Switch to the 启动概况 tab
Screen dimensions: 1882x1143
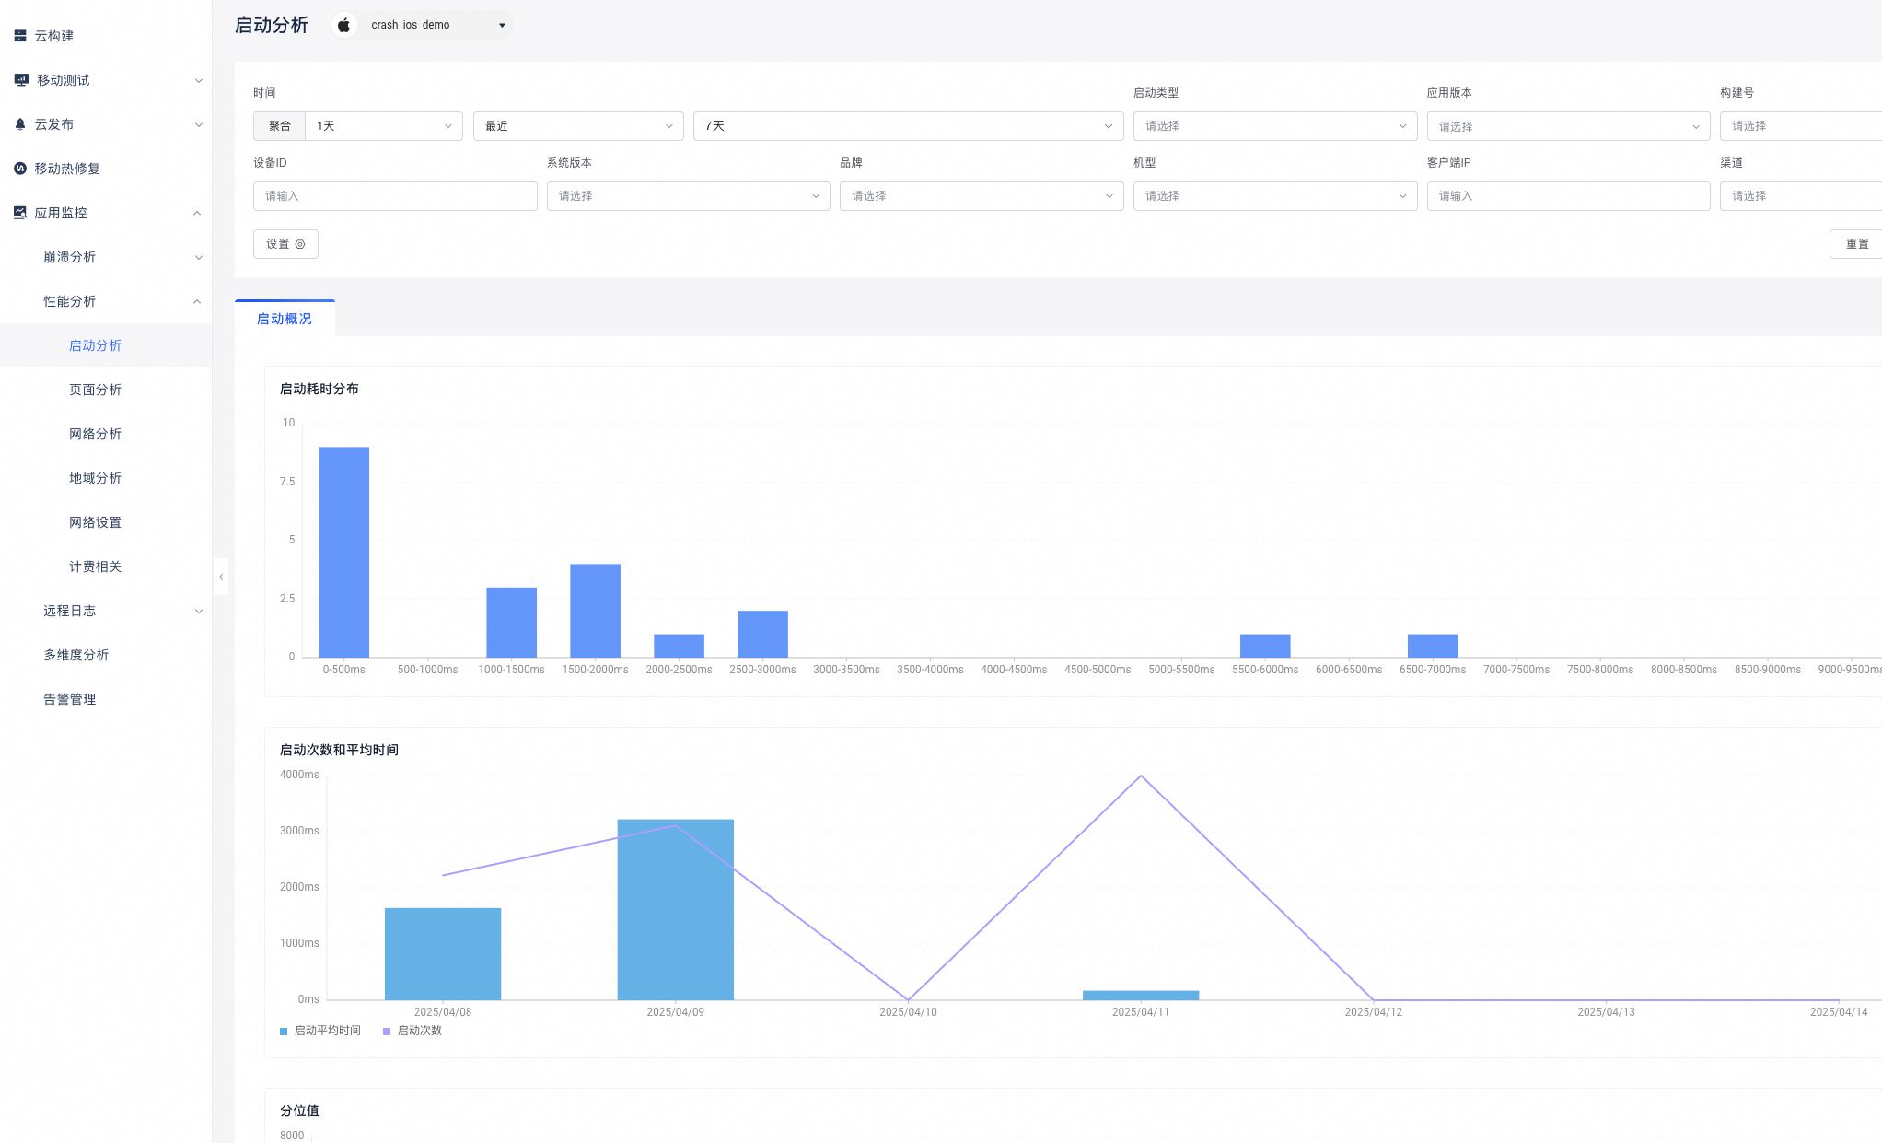285,319
